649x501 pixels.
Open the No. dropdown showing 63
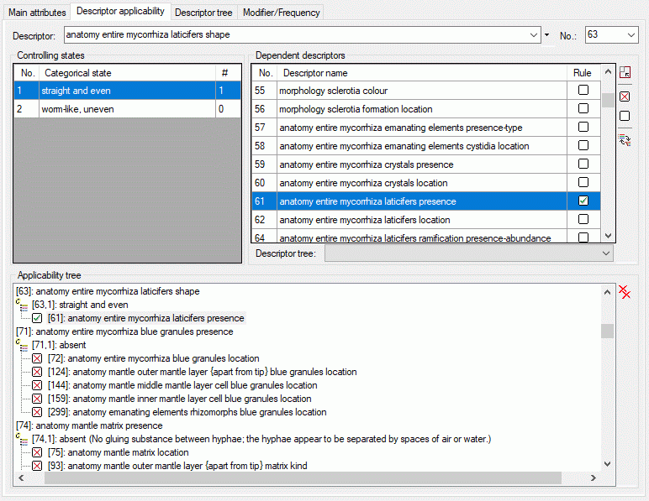tap(631, 35)
